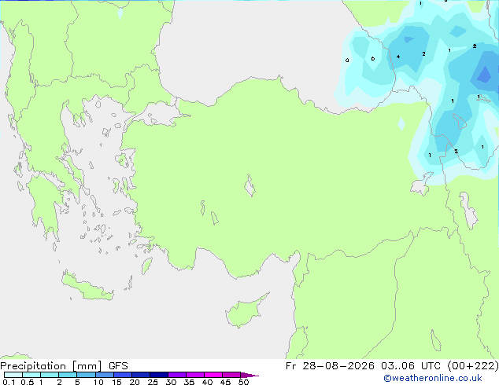Click the "0.1" legend label
The image size is (499, 385).
(x=9, y=382)
